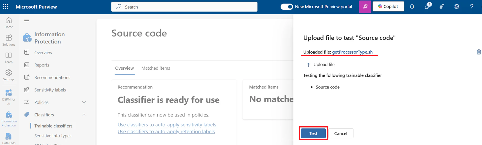This screenshot has height=145, width=482.
Task: Open Solutions in left rail
Action: pos(9,40)
